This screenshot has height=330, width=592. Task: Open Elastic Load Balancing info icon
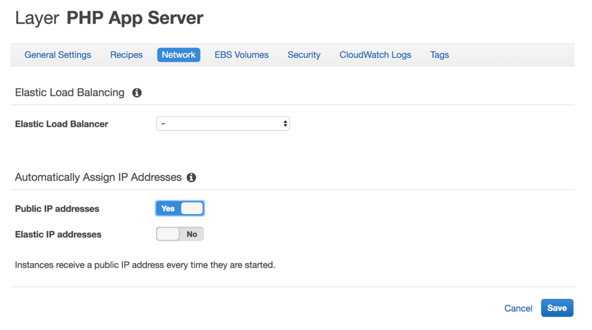click(x=136, y=93)
